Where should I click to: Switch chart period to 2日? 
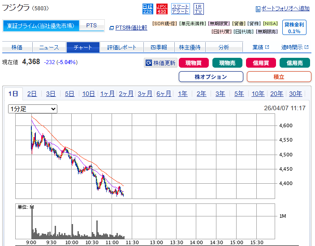tap(32, 94)
